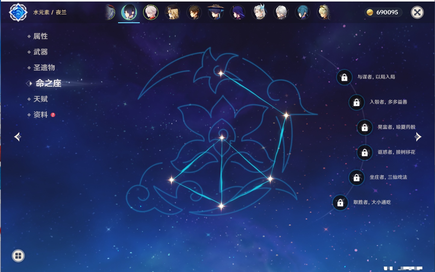This screenshot has height=272, width=435.
Task: Choose the blonde character avatar wearing a dark hat
Action: 172,12
